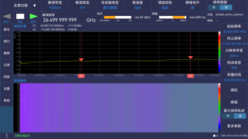248x139 pixels.
Task: Disable max hold trace with 关
Action: (240, 116)
